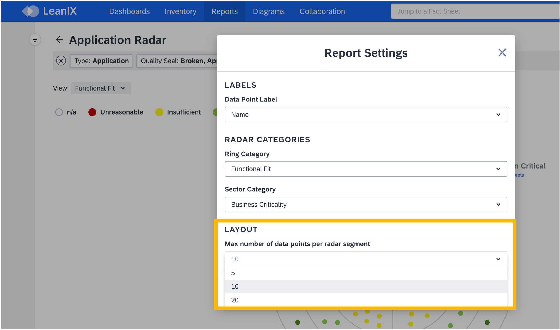Open the Data Point Label dropdown
The width and height of the screenshot is (560, 330).
(366, 115)
